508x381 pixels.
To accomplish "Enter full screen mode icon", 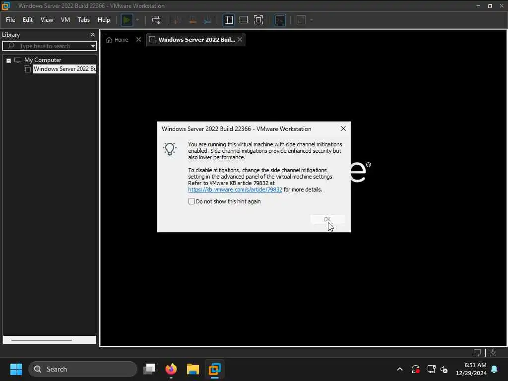I will point(258,20).
